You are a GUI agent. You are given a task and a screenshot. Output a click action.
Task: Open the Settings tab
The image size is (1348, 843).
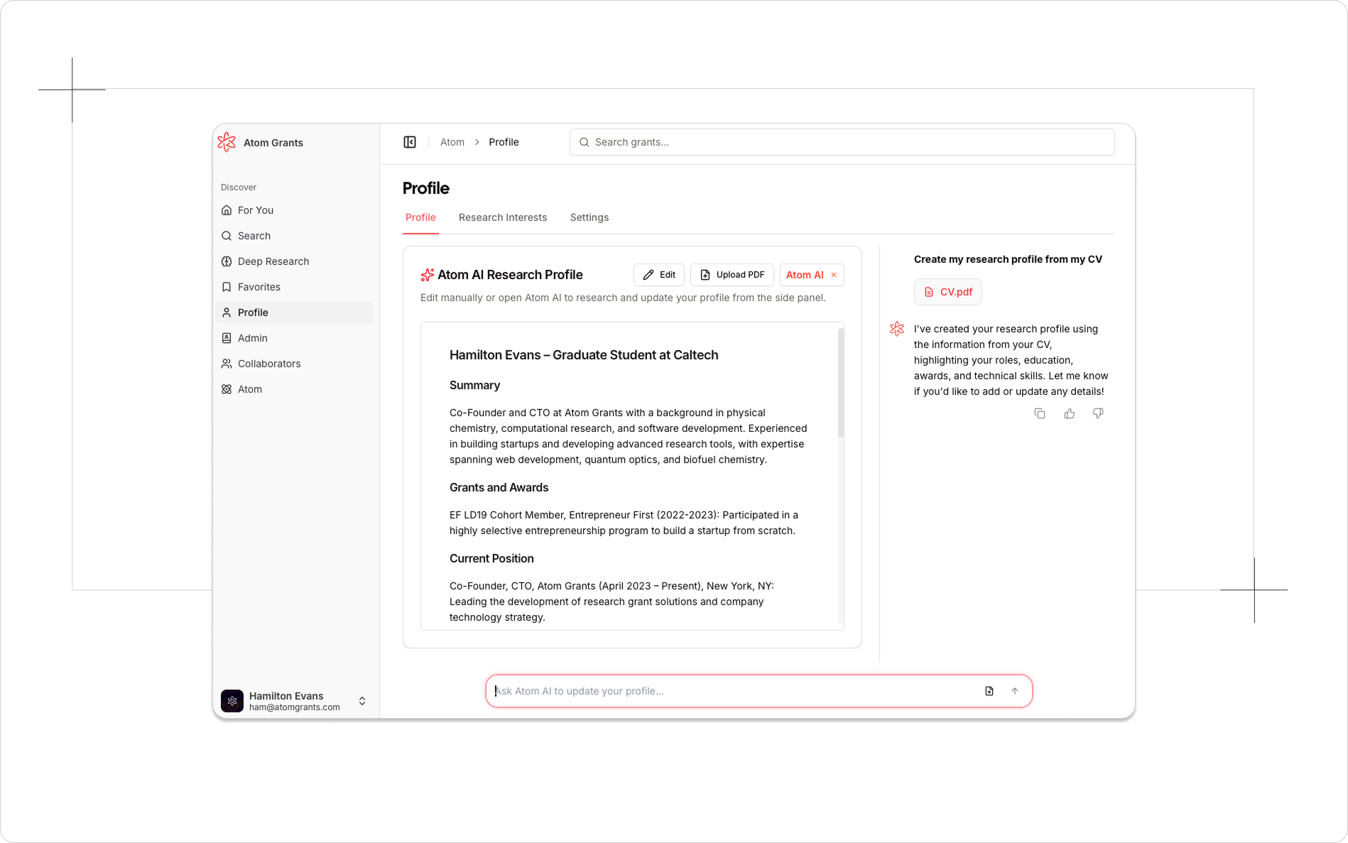(x=589, y=217)
